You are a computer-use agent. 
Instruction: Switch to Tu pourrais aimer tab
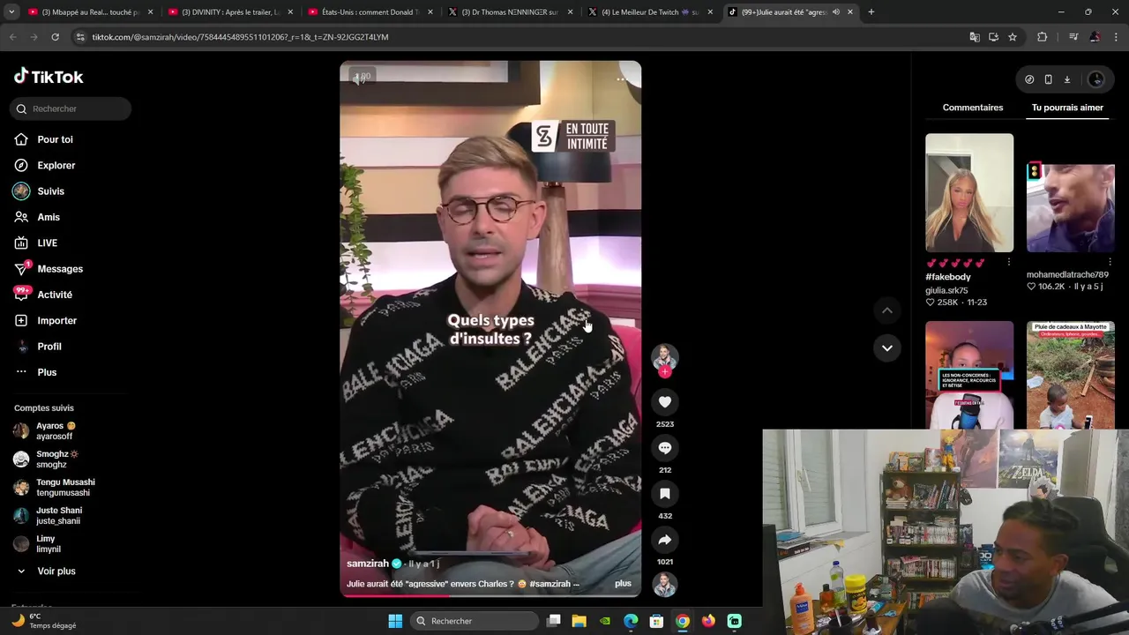click(1067, 108)
